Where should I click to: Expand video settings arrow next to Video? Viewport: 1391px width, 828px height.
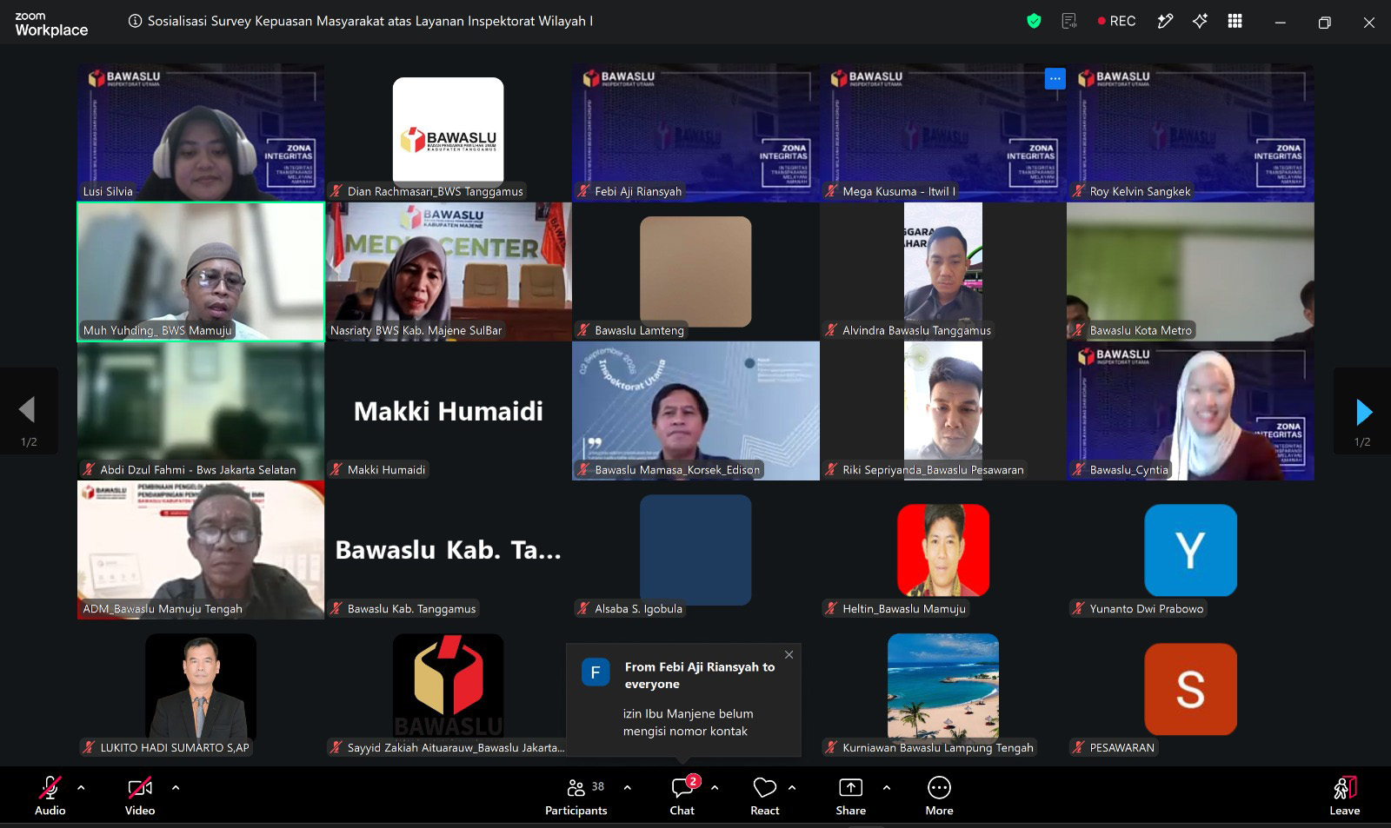[176, 788]
